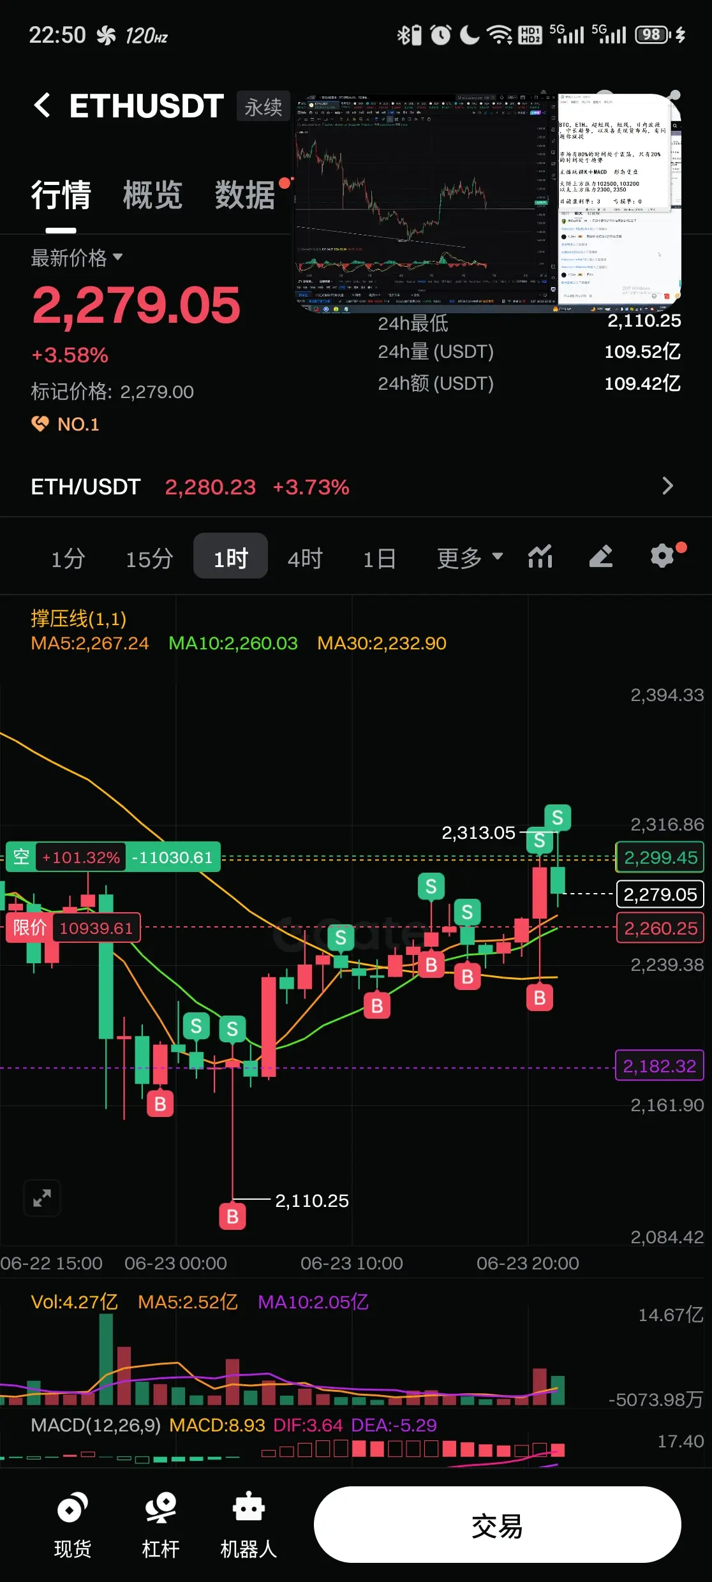Select the 15分 timeframe
Screen dimensions: 712x1582
tap(149, 559)
